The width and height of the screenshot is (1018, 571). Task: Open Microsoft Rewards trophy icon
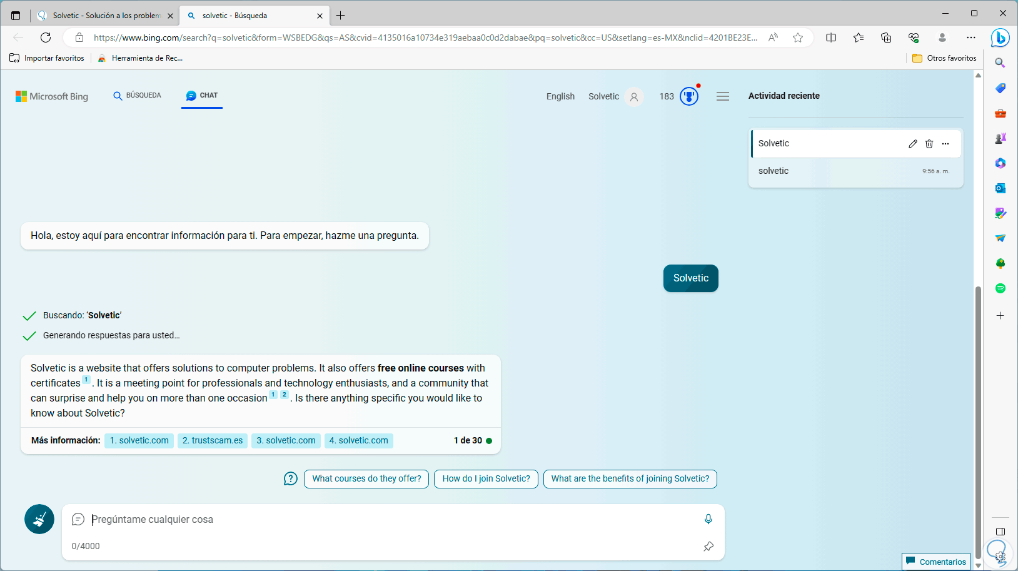[x=689, y=96]
